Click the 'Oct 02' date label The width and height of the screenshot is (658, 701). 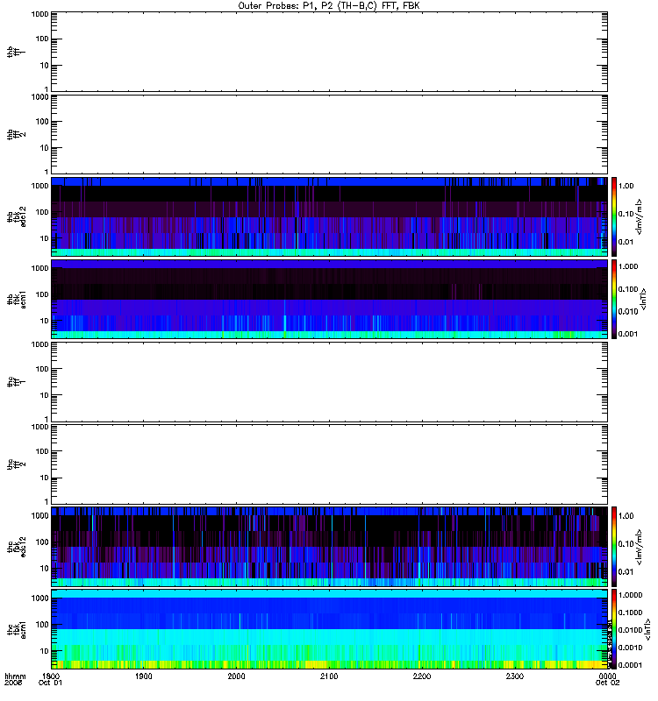[x=607, y=683]
